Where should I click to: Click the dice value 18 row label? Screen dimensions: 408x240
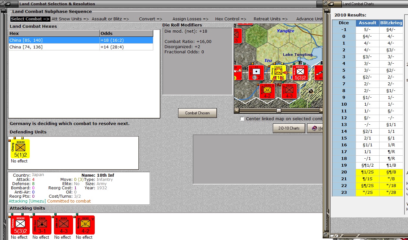pyautogui.click(x=344, y=159)
